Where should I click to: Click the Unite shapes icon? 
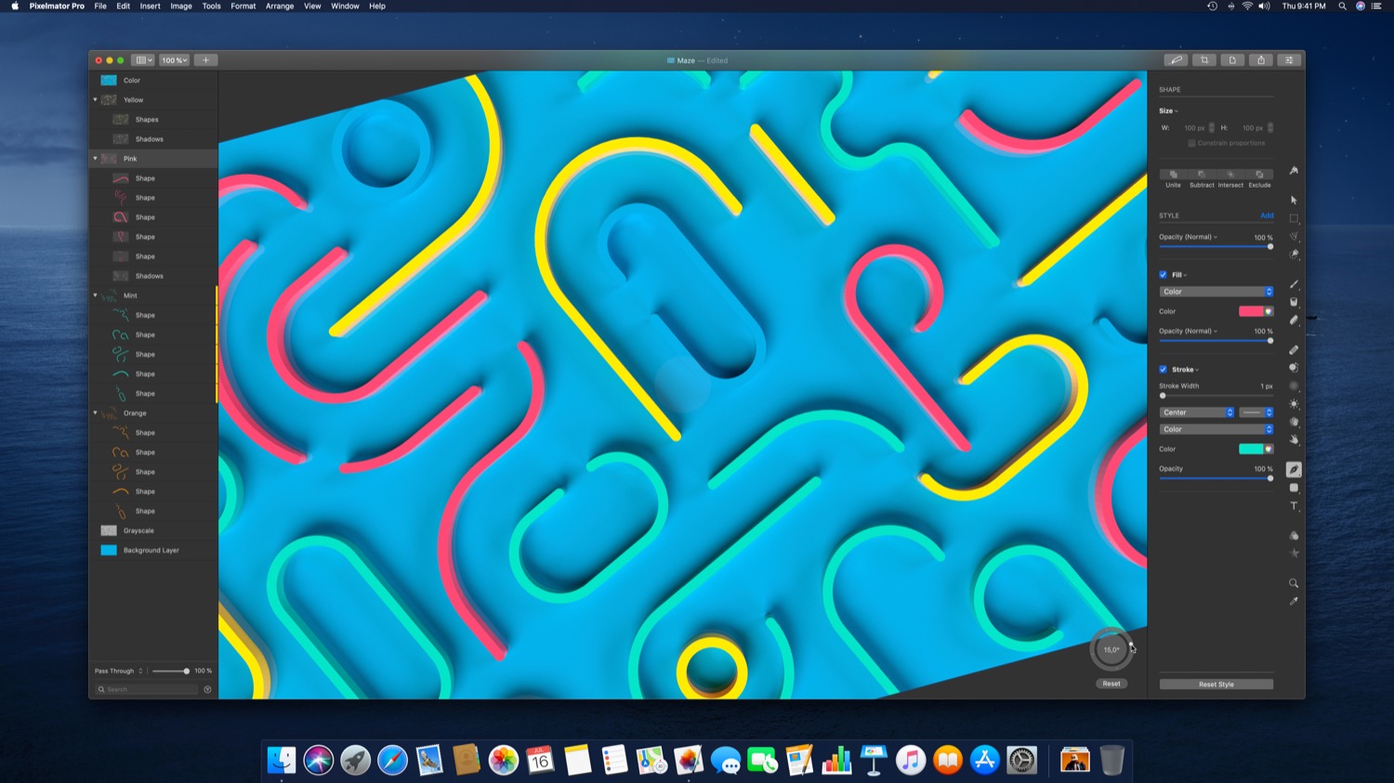(1174, 175)
